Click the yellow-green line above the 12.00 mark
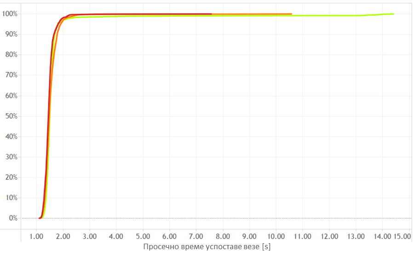415x257 pixels. 329,16
